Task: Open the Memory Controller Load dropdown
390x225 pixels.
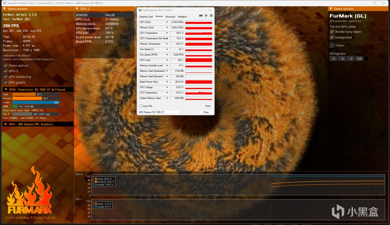Action: point(167,66)
